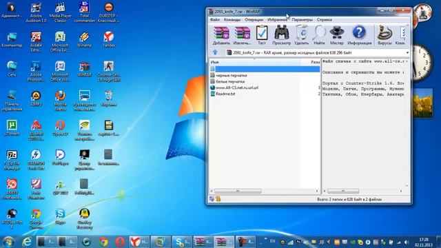Open the Избранное menu

coord(277,20)
